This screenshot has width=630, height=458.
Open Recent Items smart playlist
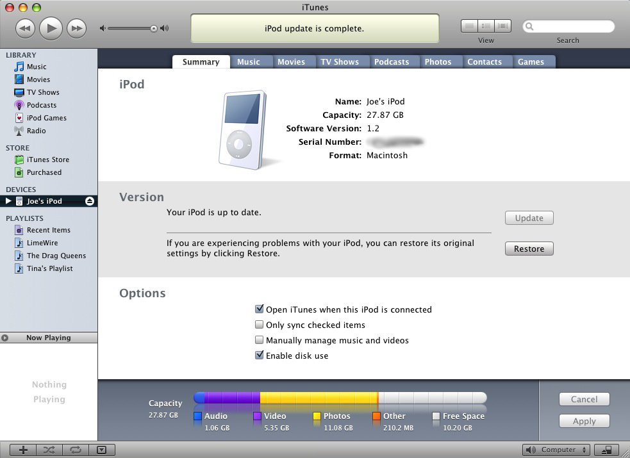pyautogui.click(x=49, y=230)
